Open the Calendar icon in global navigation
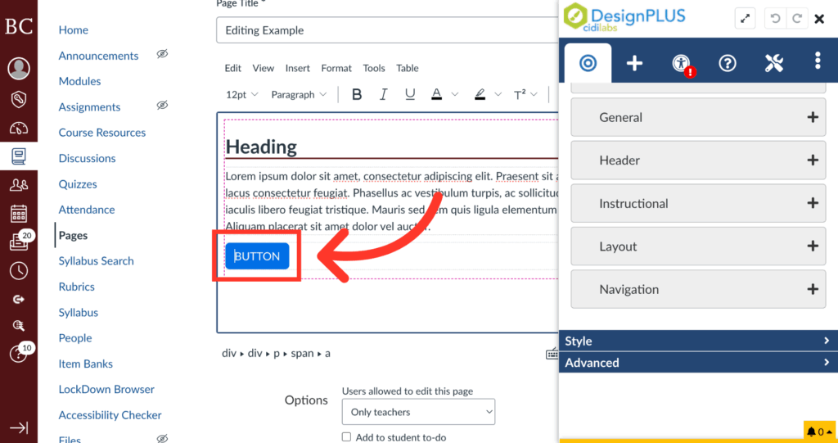 (x=19, y=214)
